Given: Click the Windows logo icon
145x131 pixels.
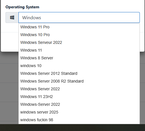Looking at the screenshot, I should tap(12, 17).
